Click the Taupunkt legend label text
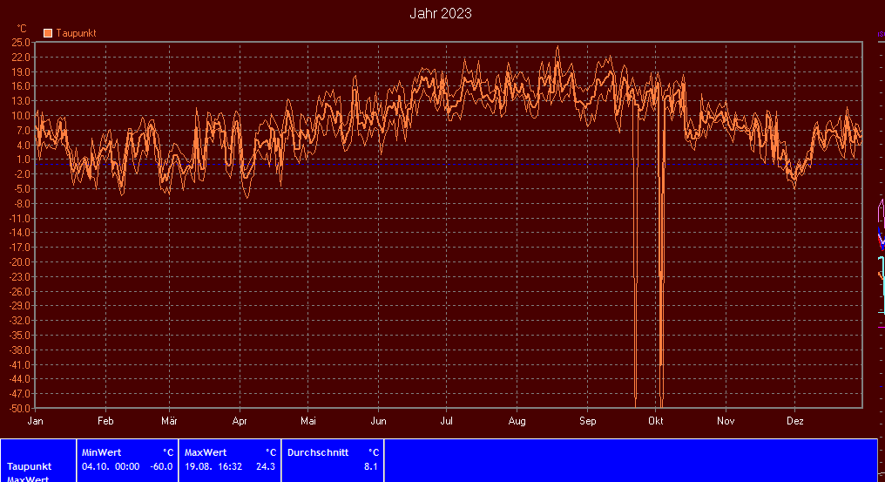This screenshot has width=885, height=482. click(76, 33)
